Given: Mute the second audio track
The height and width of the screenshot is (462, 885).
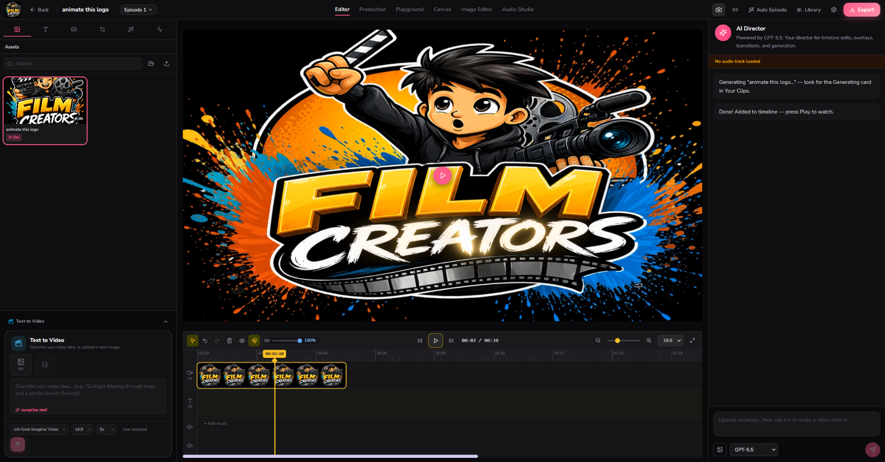Looking at the screenshot, I should pyautogui.click(x=189, y=445).
